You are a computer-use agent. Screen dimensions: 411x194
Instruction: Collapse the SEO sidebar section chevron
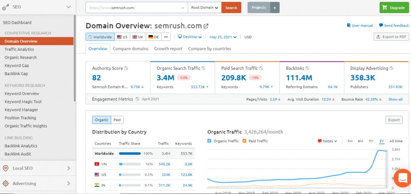(69, 7)
